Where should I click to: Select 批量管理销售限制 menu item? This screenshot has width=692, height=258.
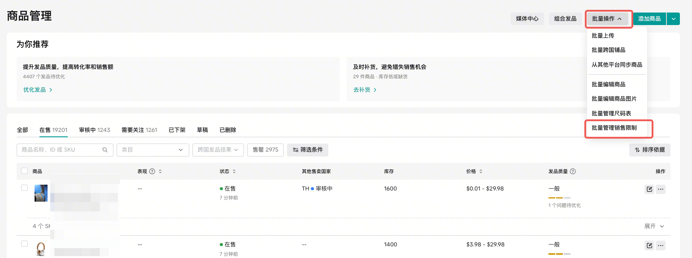coord(614,128)
